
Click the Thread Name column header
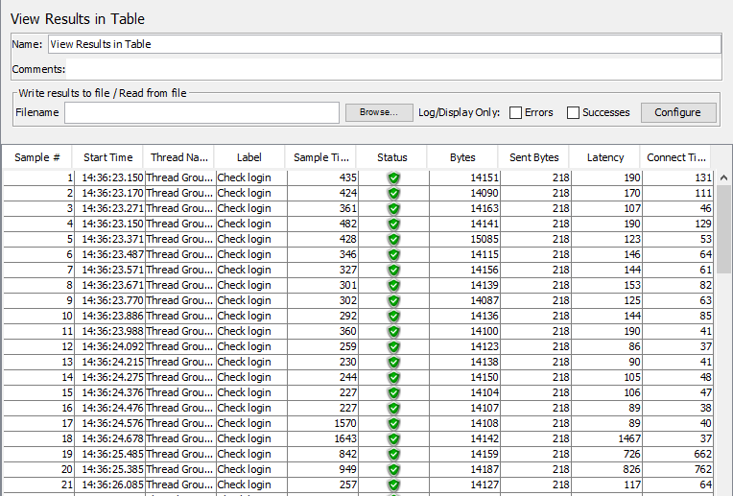coord(179,157)
